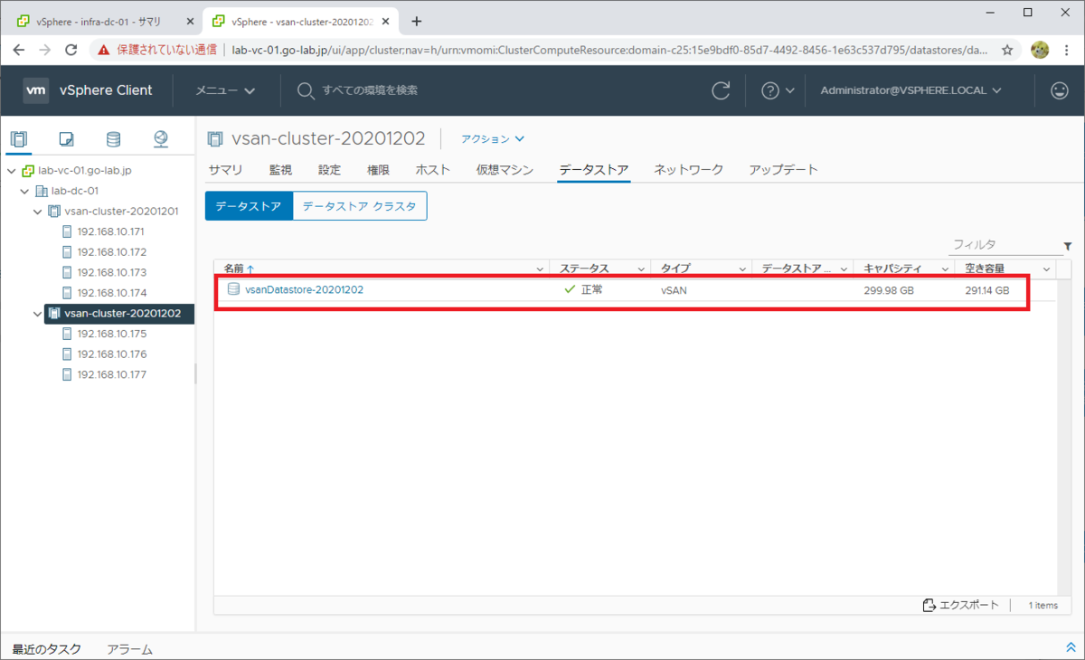Collapse vsan-cluster-20201202 tree node

[38, 314]
